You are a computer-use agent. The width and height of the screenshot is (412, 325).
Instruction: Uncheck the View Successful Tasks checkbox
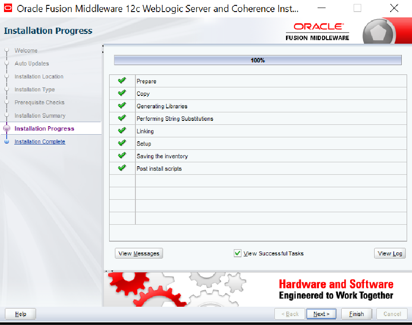[x=237, y=253]
